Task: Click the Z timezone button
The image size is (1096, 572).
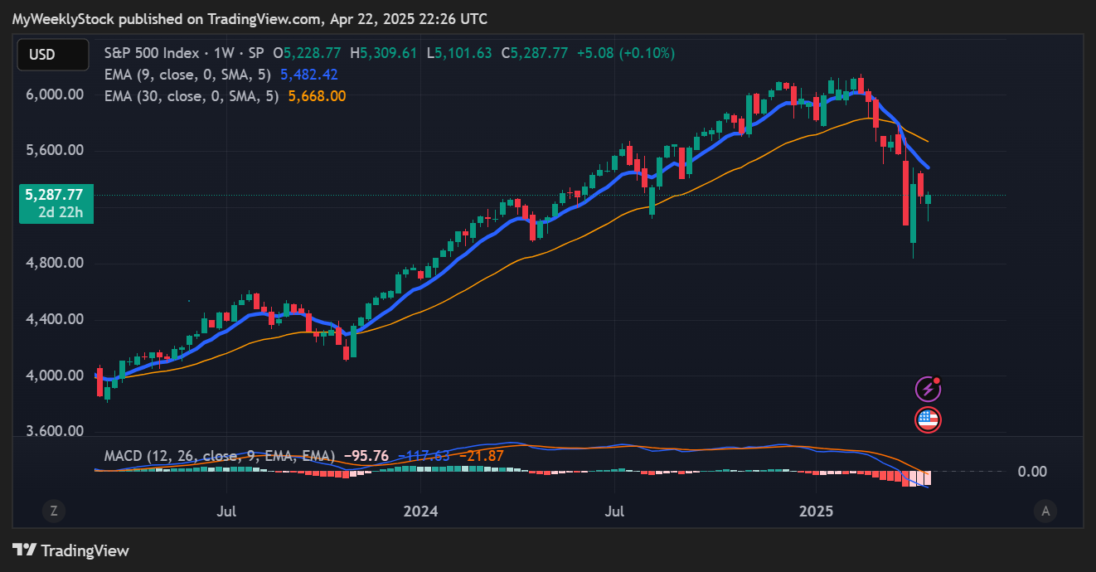Action: tap(54, 511)
